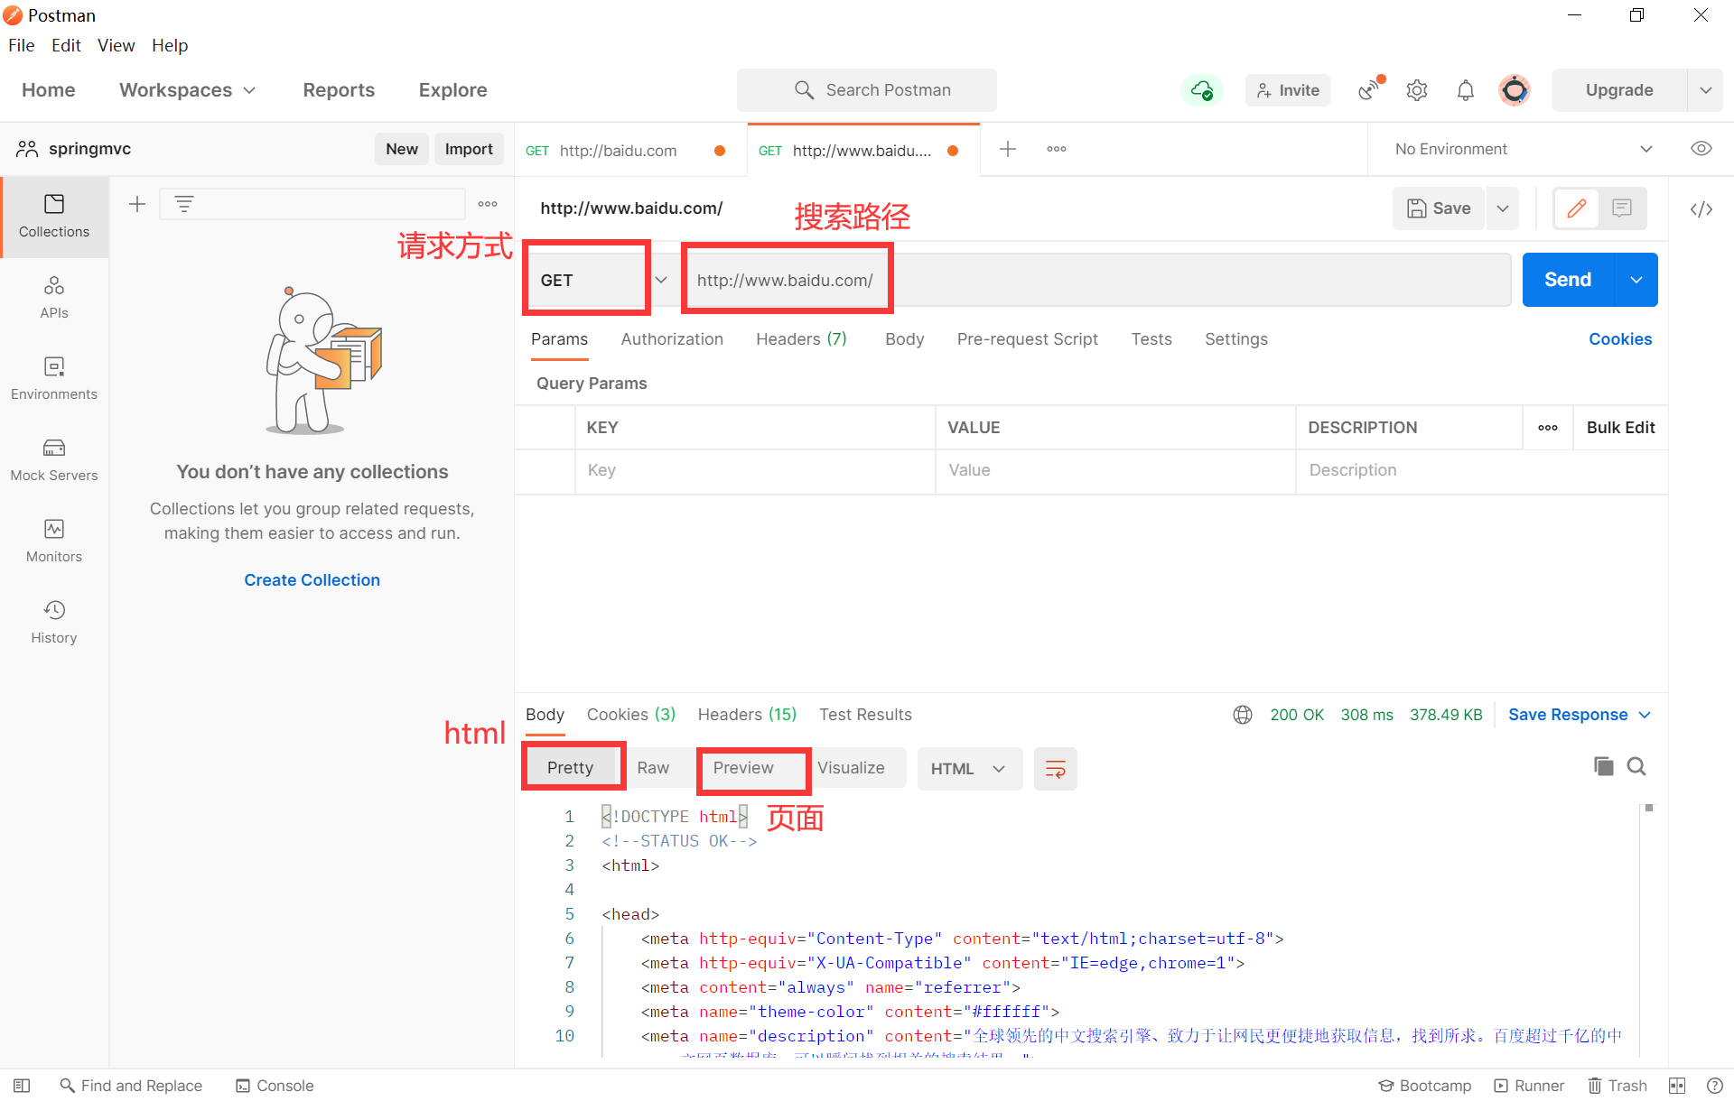Click the edit pencil icon
This screenshot has width=1734, height=1101.
(1577, 208)
